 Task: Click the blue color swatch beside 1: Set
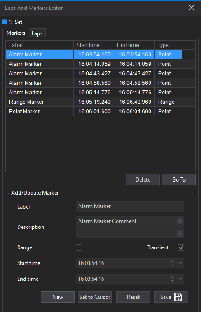pyautogui.click(x=5, y=22)
